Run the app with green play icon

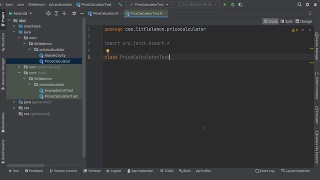point(224,4)
